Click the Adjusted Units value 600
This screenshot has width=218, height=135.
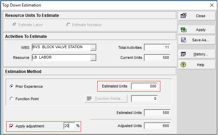[x=157, y=126]
